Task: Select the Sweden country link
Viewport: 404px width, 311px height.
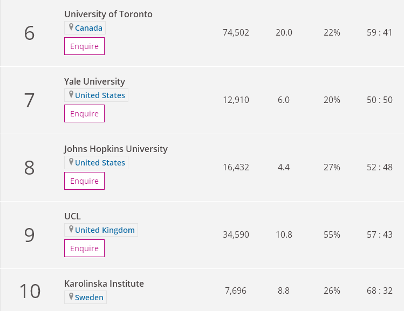Action: click(x=89, y=298)
